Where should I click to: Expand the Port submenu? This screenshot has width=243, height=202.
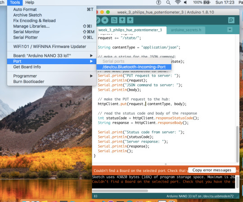click(52, 61)
